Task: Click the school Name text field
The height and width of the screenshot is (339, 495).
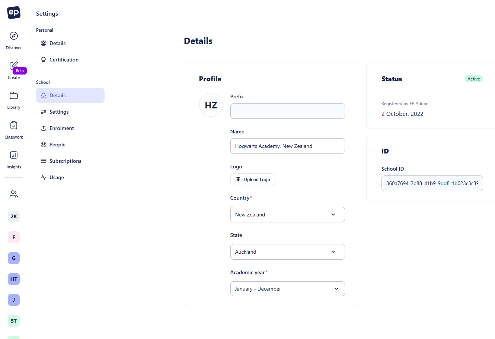Action: pyautogui.click(x=288, y=146)
